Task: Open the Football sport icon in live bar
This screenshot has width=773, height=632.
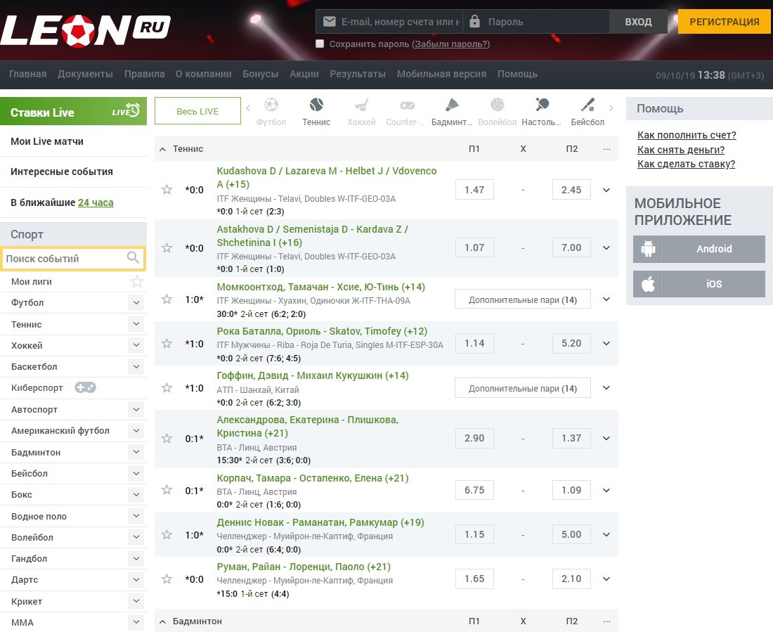Action: pyautogui.click(x=271, y=105)
